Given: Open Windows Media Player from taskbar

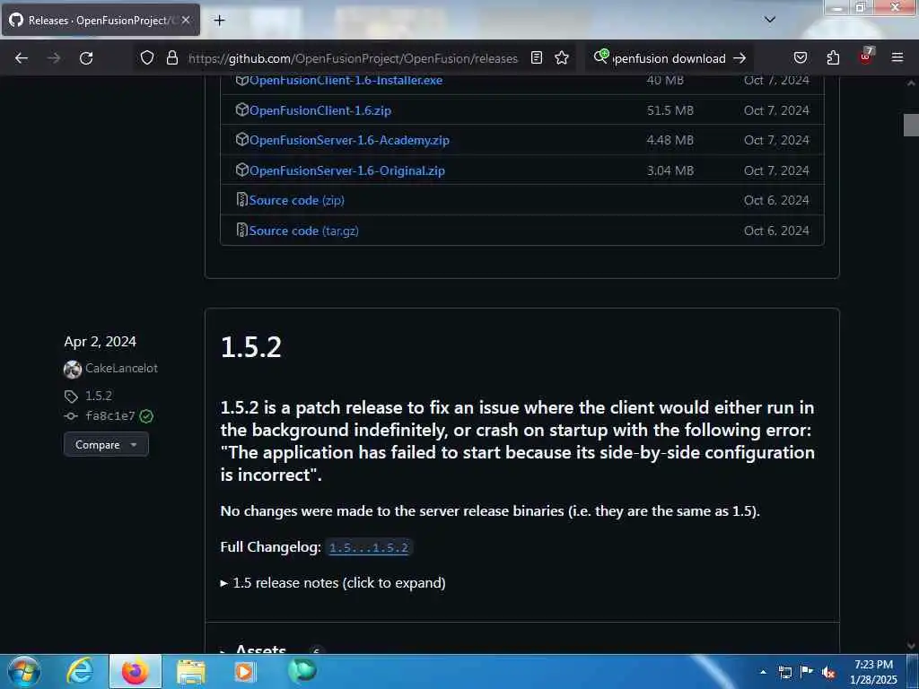Looking at the screenshot, I should tap(244, 672).
